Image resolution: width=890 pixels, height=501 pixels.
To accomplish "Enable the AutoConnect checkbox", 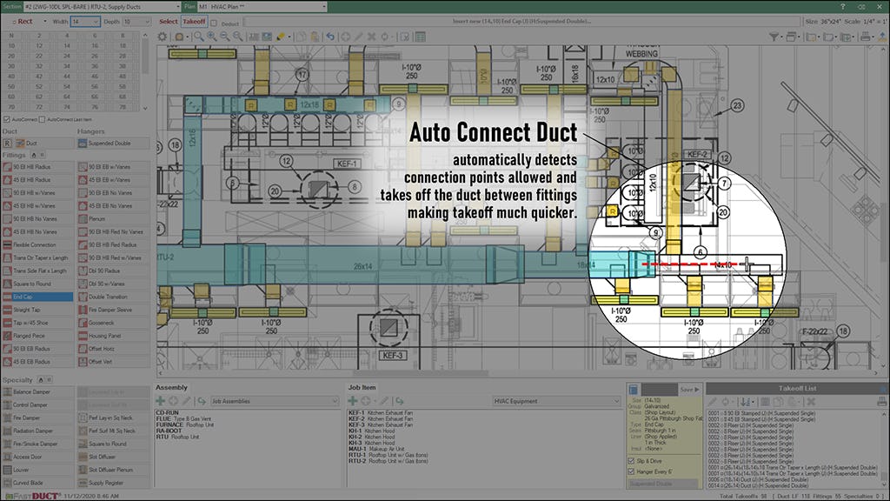I will click(x=7, y=119).
